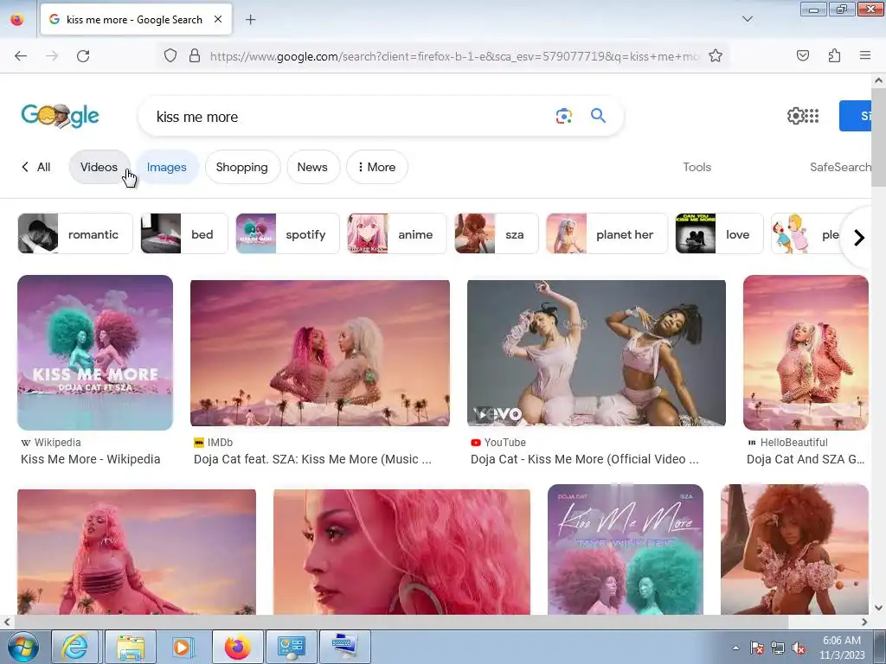Image resolution: width=886 pixels, height=664 pixels.
Task: Open Google settings gear icon
Action: [795, 116]
